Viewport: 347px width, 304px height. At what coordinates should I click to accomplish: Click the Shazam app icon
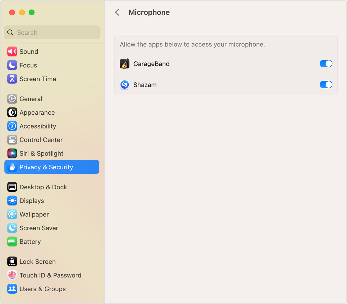(x=125, y=85)
